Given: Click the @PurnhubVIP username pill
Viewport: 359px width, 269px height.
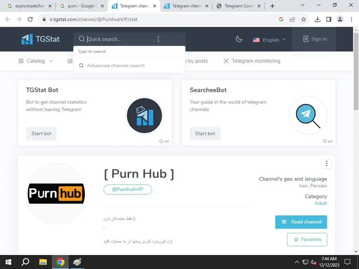Looking at the screenshot, I should pos(128,189).
